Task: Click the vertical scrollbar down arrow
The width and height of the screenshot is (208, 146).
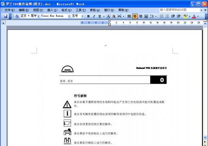Action: tap(205, 137)
